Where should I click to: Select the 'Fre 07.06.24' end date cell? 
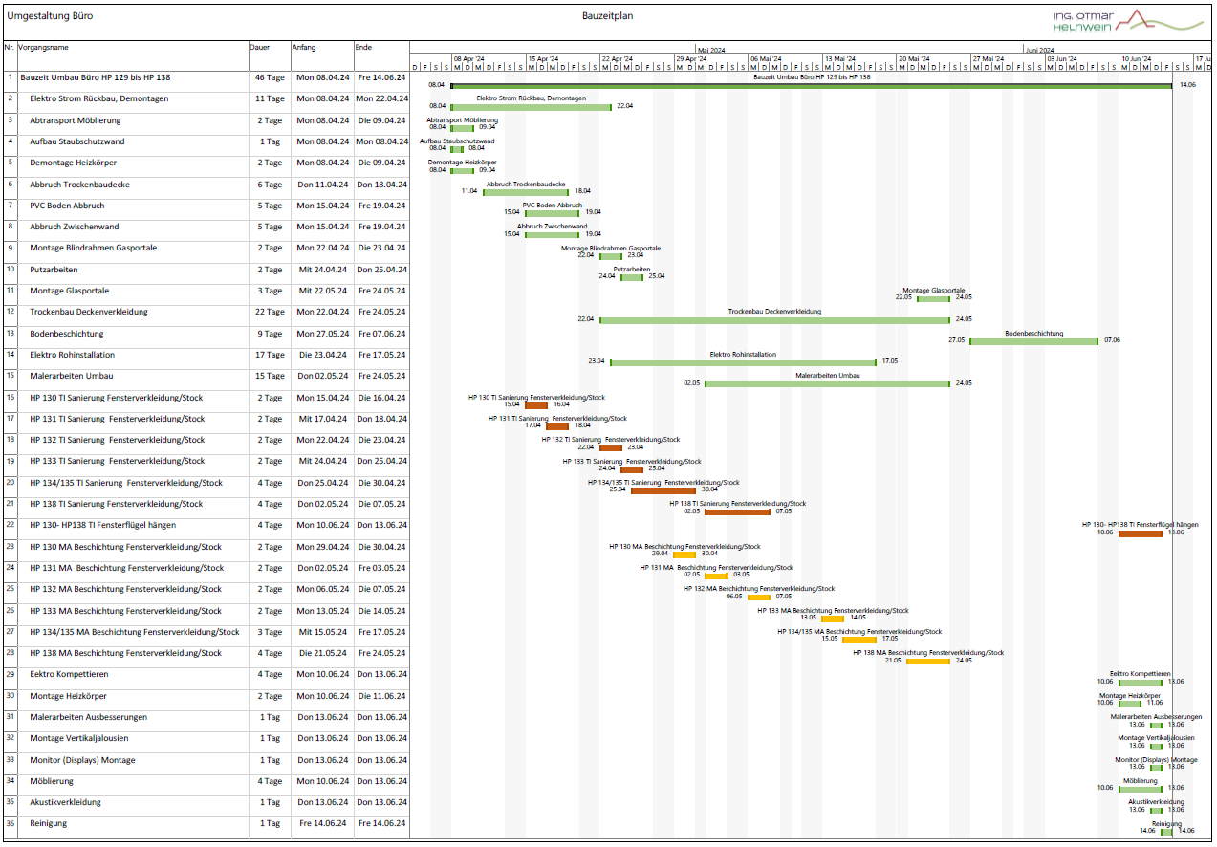point(381,334)
